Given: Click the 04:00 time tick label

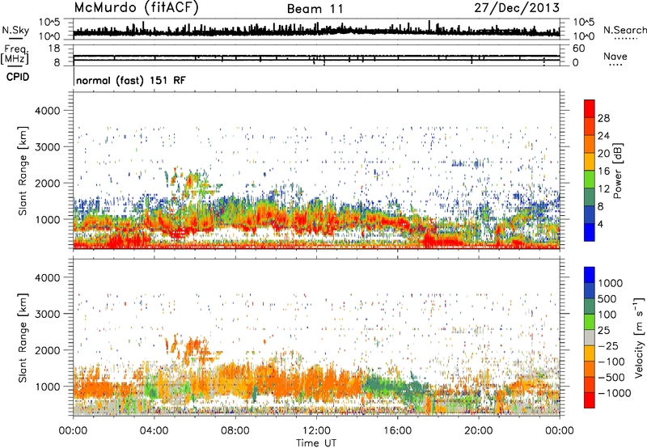Looking at the screenshot, I should pos(154,431).
